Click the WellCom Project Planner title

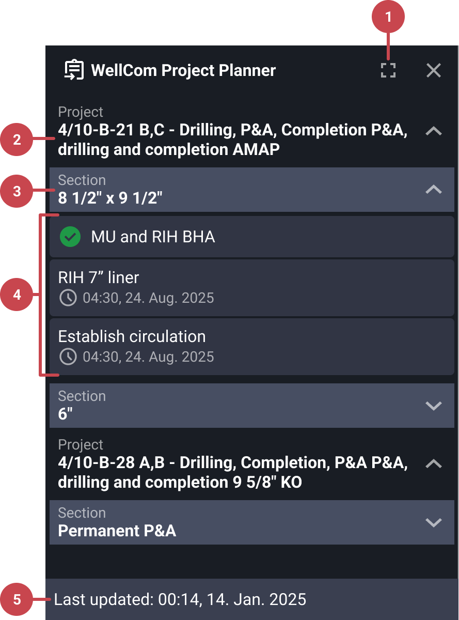point(183,70)
